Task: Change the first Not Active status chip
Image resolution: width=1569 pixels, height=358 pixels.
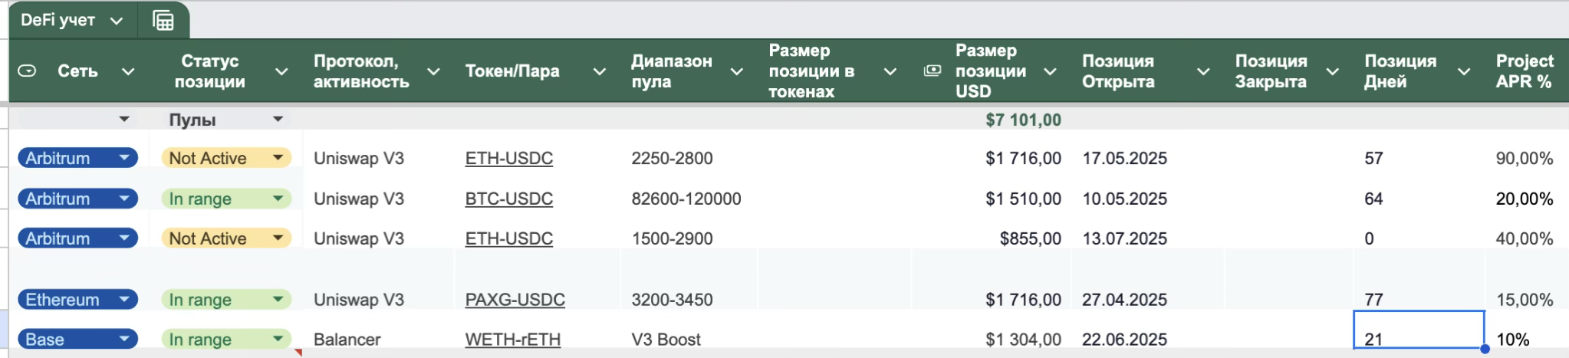Action: coord(278,158)
